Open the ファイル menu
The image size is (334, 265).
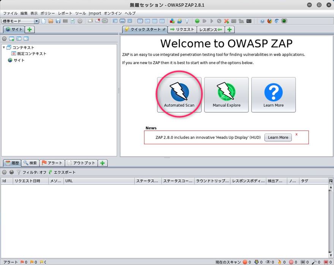(10, 13)
